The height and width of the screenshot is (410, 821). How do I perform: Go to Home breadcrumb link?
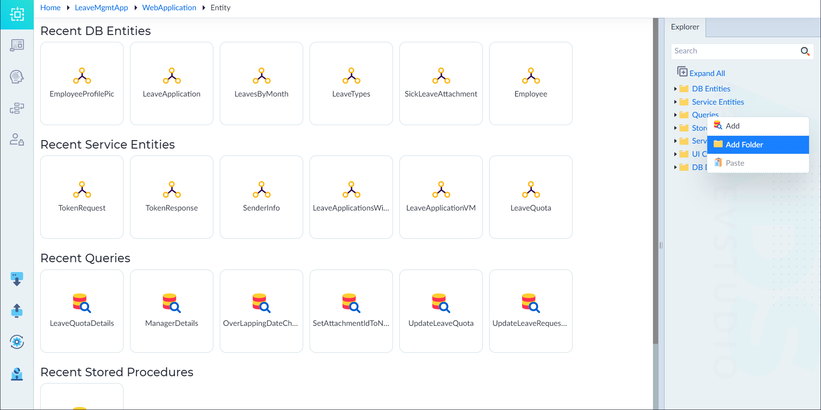pos(50,8)
